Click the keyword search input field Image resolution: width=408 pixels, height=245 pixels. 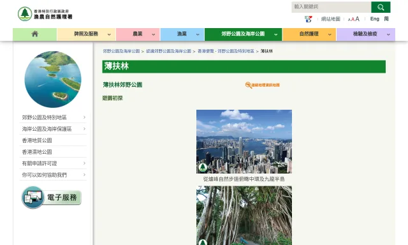[x=331, y=7]
